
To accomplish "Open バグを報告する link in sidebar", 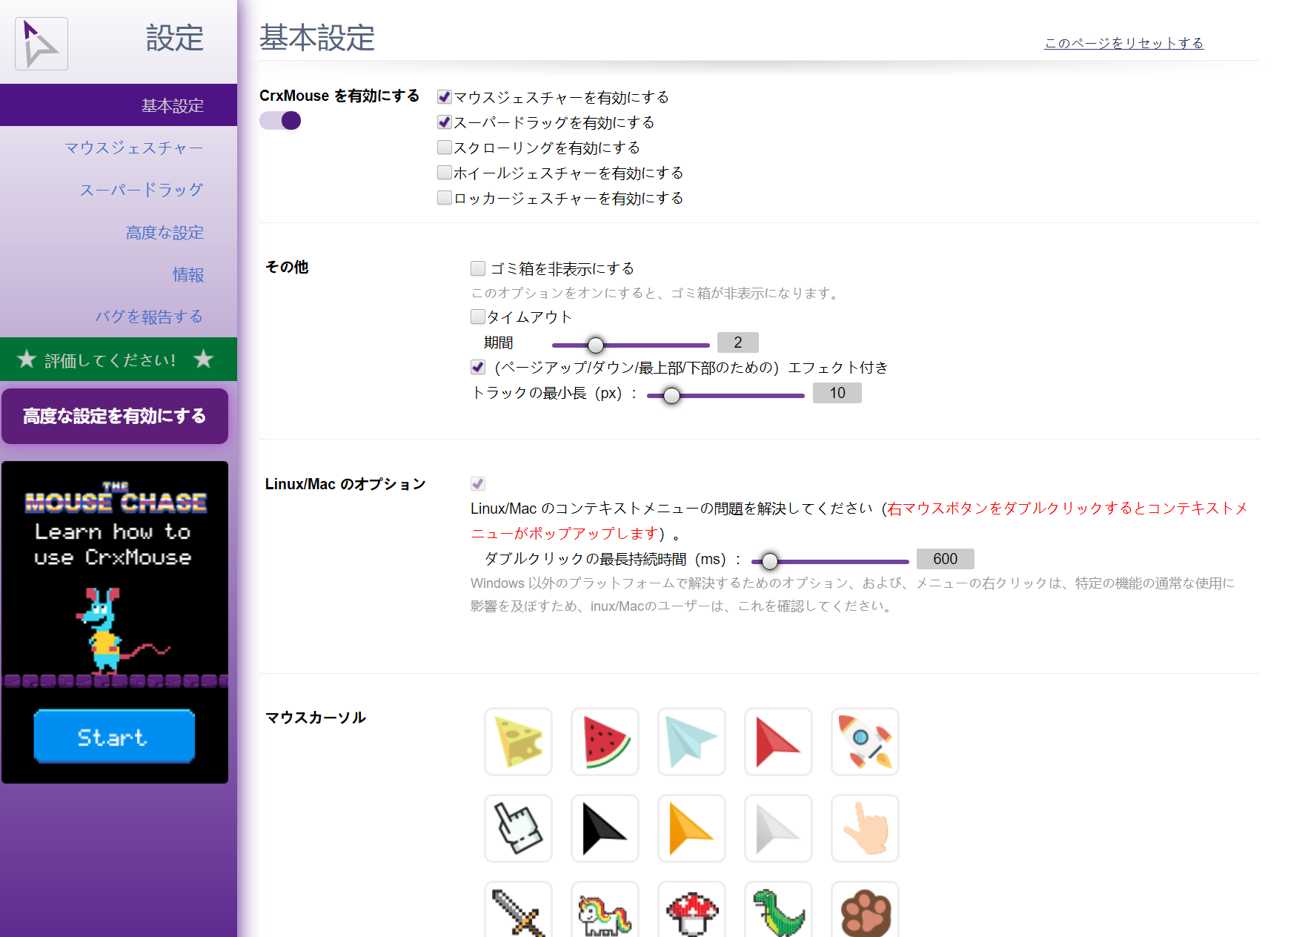I will coord(149,317).
